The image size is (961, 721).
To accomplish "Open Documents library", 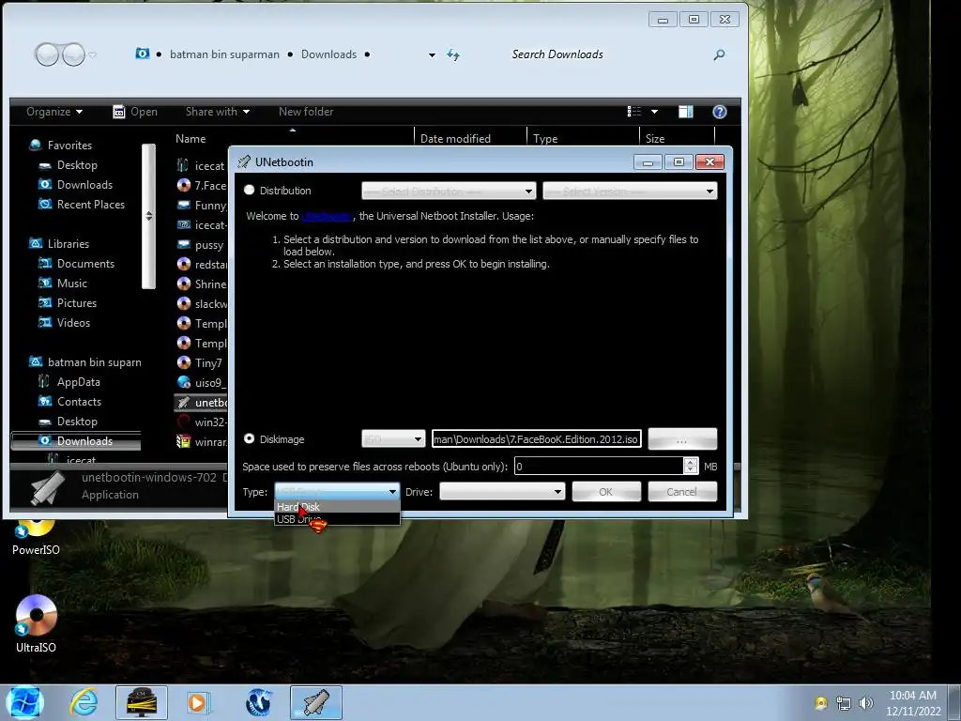I will pos(85,264).
